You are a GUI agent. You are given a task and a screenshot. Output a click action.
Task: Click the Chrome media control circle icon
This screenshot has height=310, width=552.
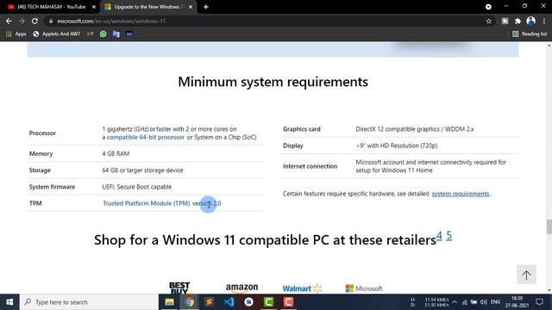coord(488,7)
